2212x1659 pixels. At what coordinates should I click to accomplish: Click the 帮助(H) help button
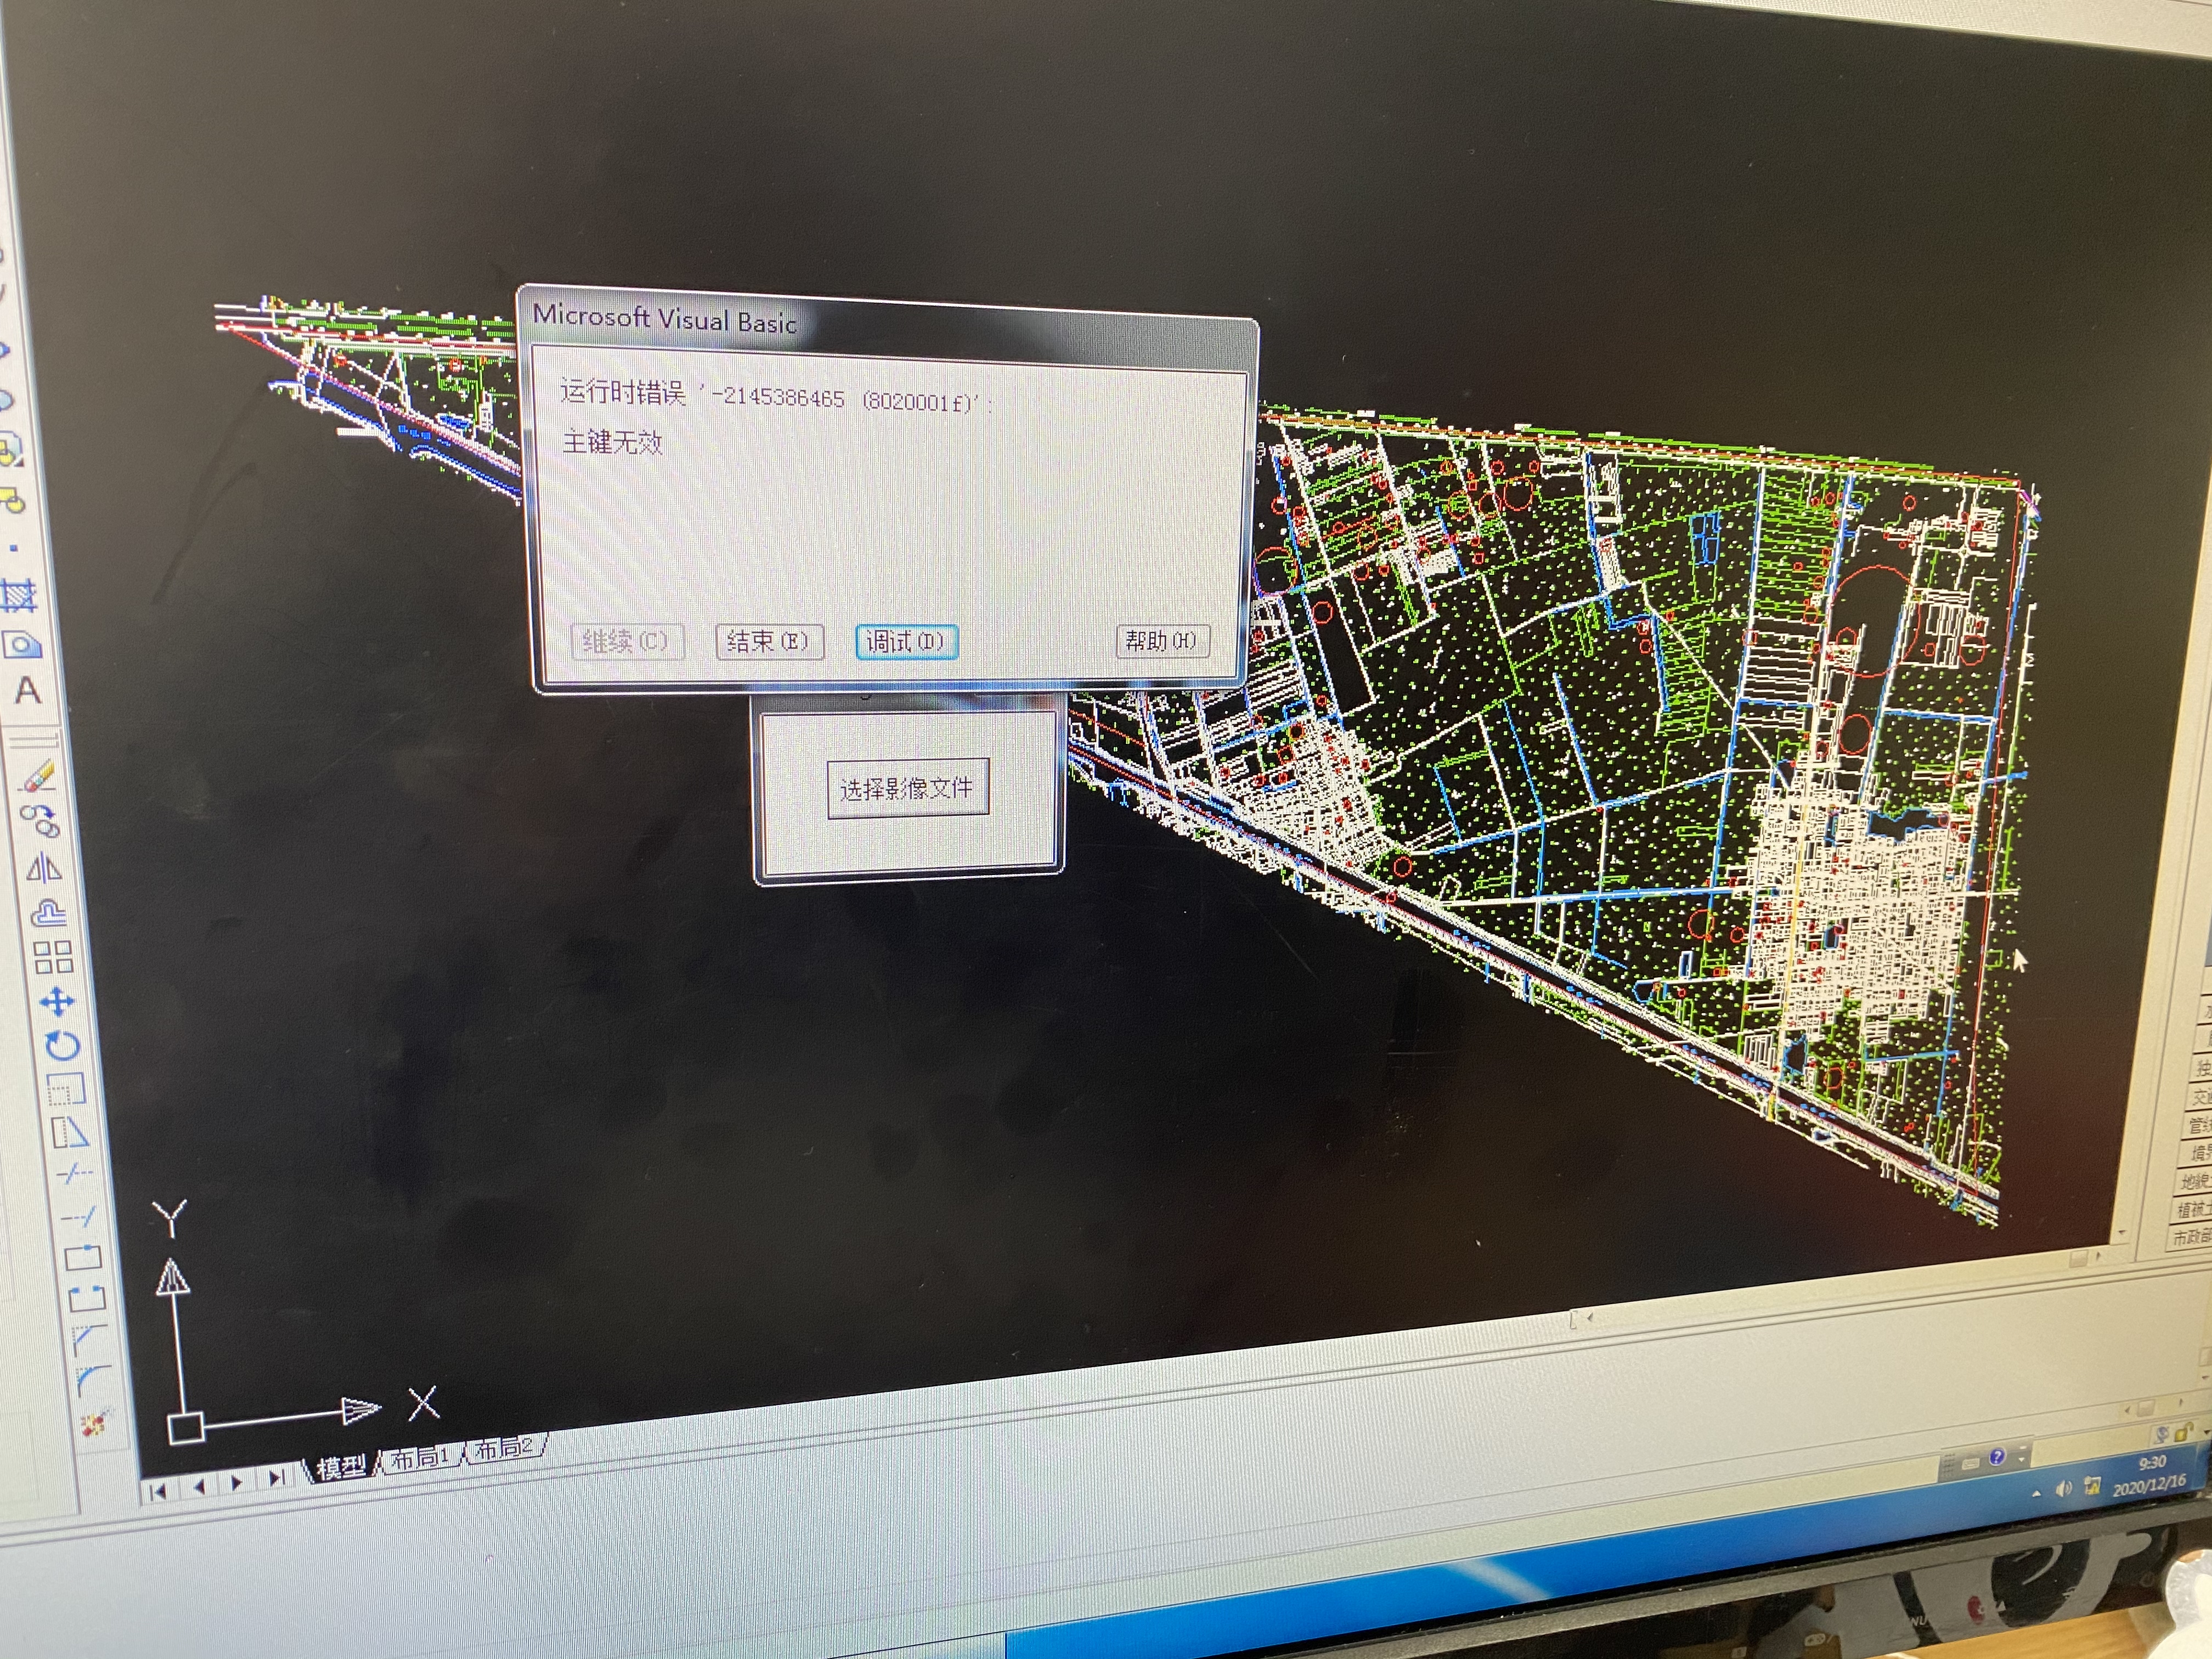[x=1162, y=640]
